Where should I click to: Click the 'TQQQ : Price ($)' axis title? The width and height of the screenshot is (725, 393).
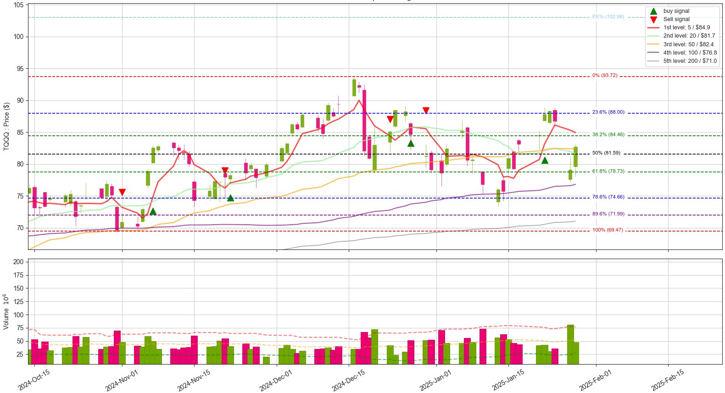[x=6, y=126]
